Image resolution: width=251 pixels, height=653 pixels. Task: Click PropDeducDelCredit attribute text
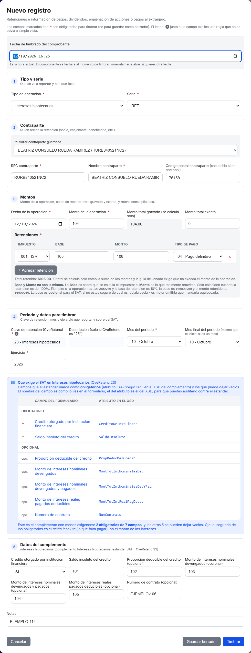tap(117, 458)
